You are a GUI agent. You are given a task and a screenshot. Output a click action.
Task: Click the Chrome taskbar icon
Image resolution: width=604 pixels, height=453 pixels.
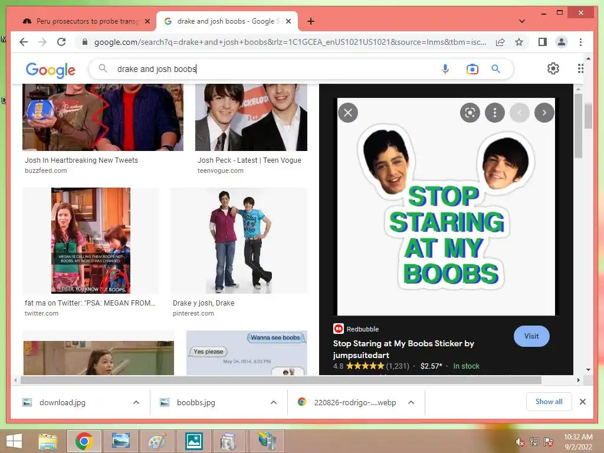click(84, 441)
